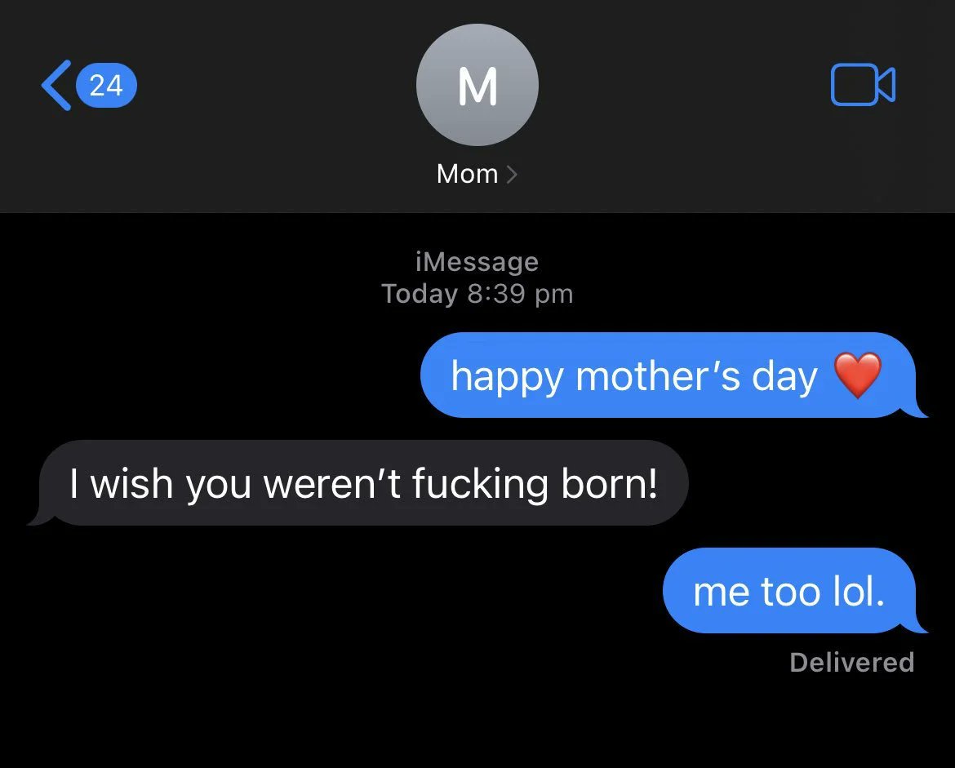Viewport: 955px width, 768px height.
Task: Tap the Today 8:39 pm timestamp
Action: coord(477,294)
